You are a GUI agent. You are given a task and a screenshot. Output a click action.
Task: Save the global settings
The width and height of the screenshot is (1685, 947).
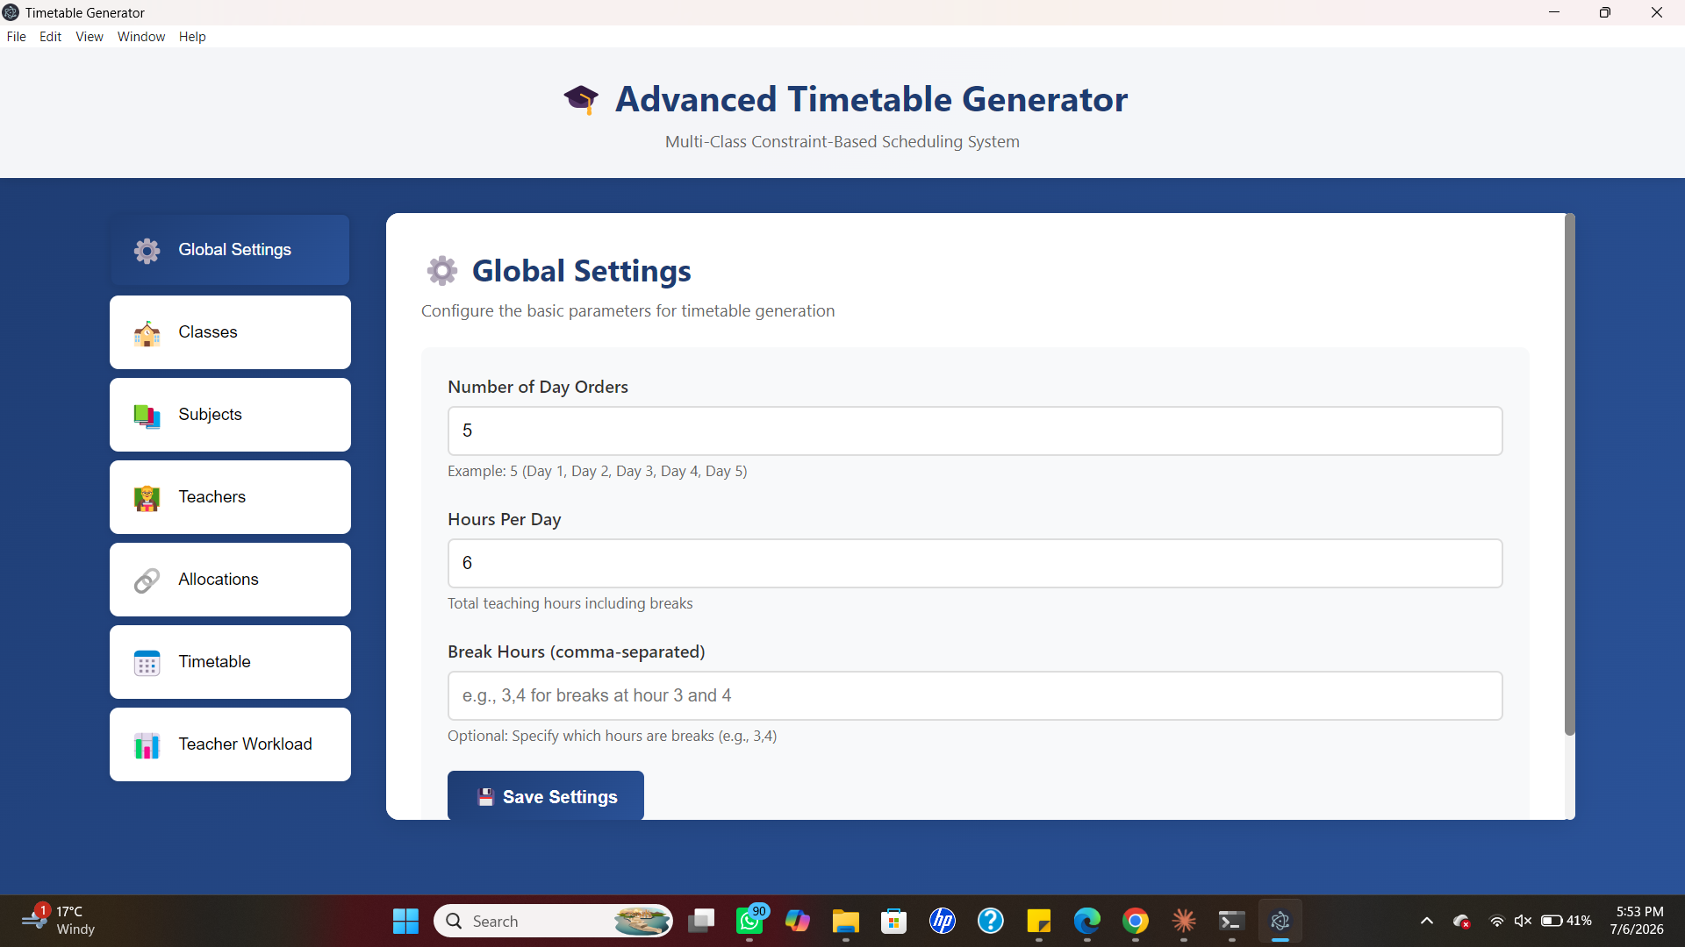pos(546,795)
